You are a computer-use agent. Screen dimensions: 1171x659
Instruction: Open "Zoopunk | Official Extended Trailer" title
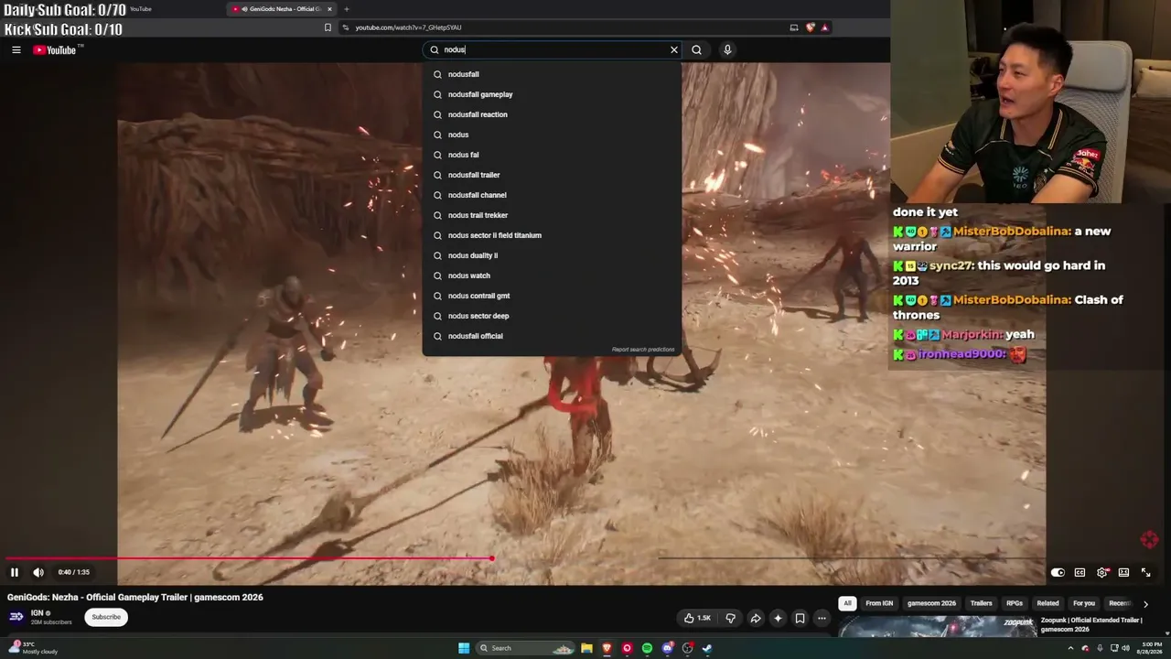[x=1091, y=624]
